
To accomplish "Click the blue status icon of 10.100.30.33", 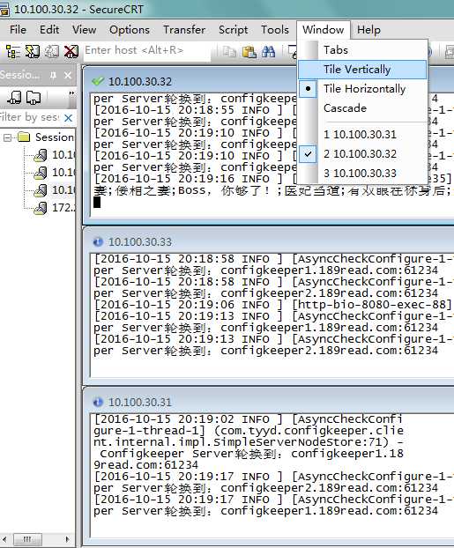I will (x=98, y=241).
